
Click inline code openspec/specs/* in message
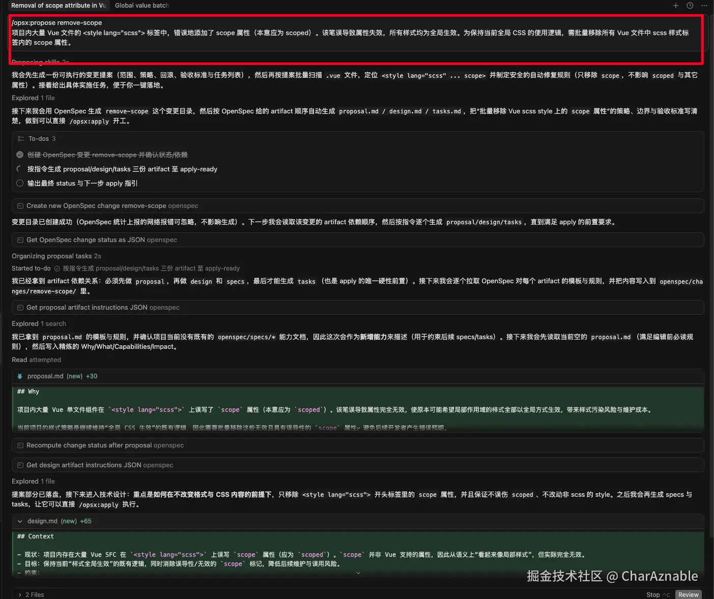(246, 337)
